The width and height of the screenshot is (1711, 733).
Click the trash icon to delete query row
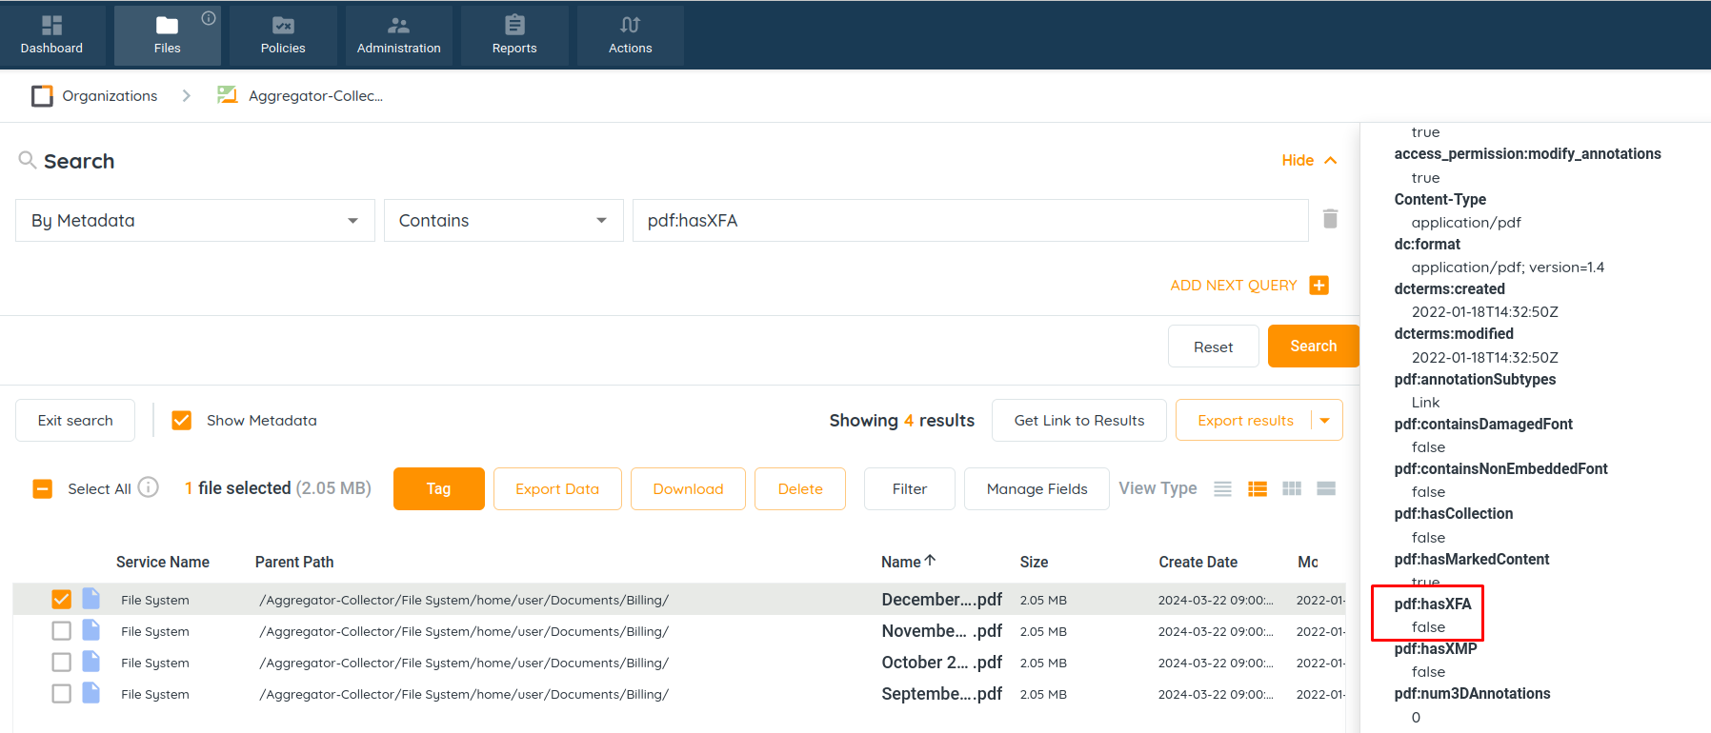click(1330, 219)
